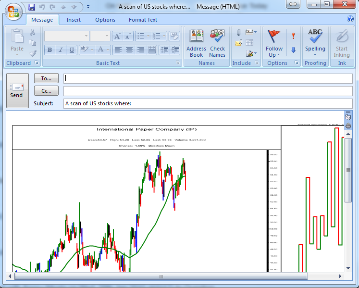
Task: Click the Send button
Action: pos(17,90)
